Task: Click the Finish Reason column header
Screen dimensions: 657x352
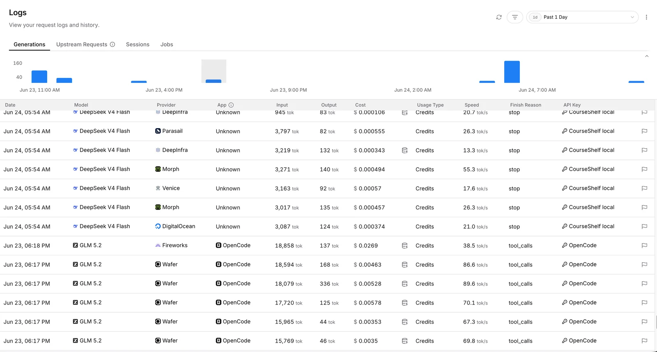Action: [x=526, y=105]
